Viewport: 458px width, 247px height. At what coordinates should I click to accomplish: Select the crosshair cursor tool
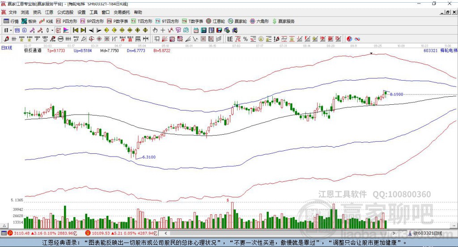point(163,30)
